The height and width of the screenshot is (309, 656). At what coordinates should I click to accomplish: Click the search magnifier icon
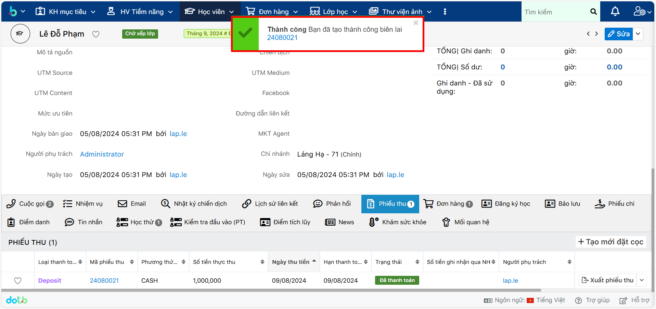[593, 12]
